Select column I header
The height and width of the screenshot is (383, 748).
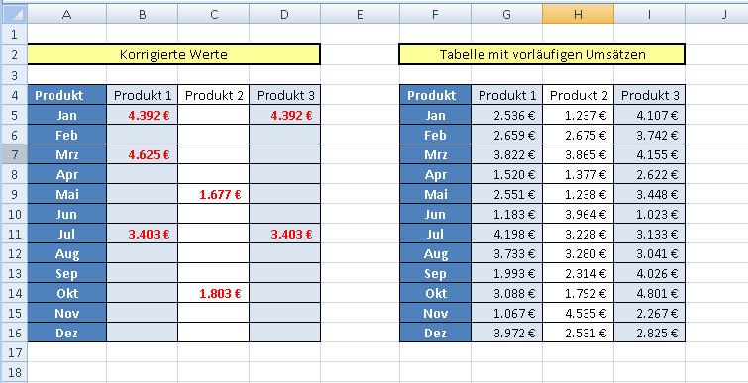point(649,14)
